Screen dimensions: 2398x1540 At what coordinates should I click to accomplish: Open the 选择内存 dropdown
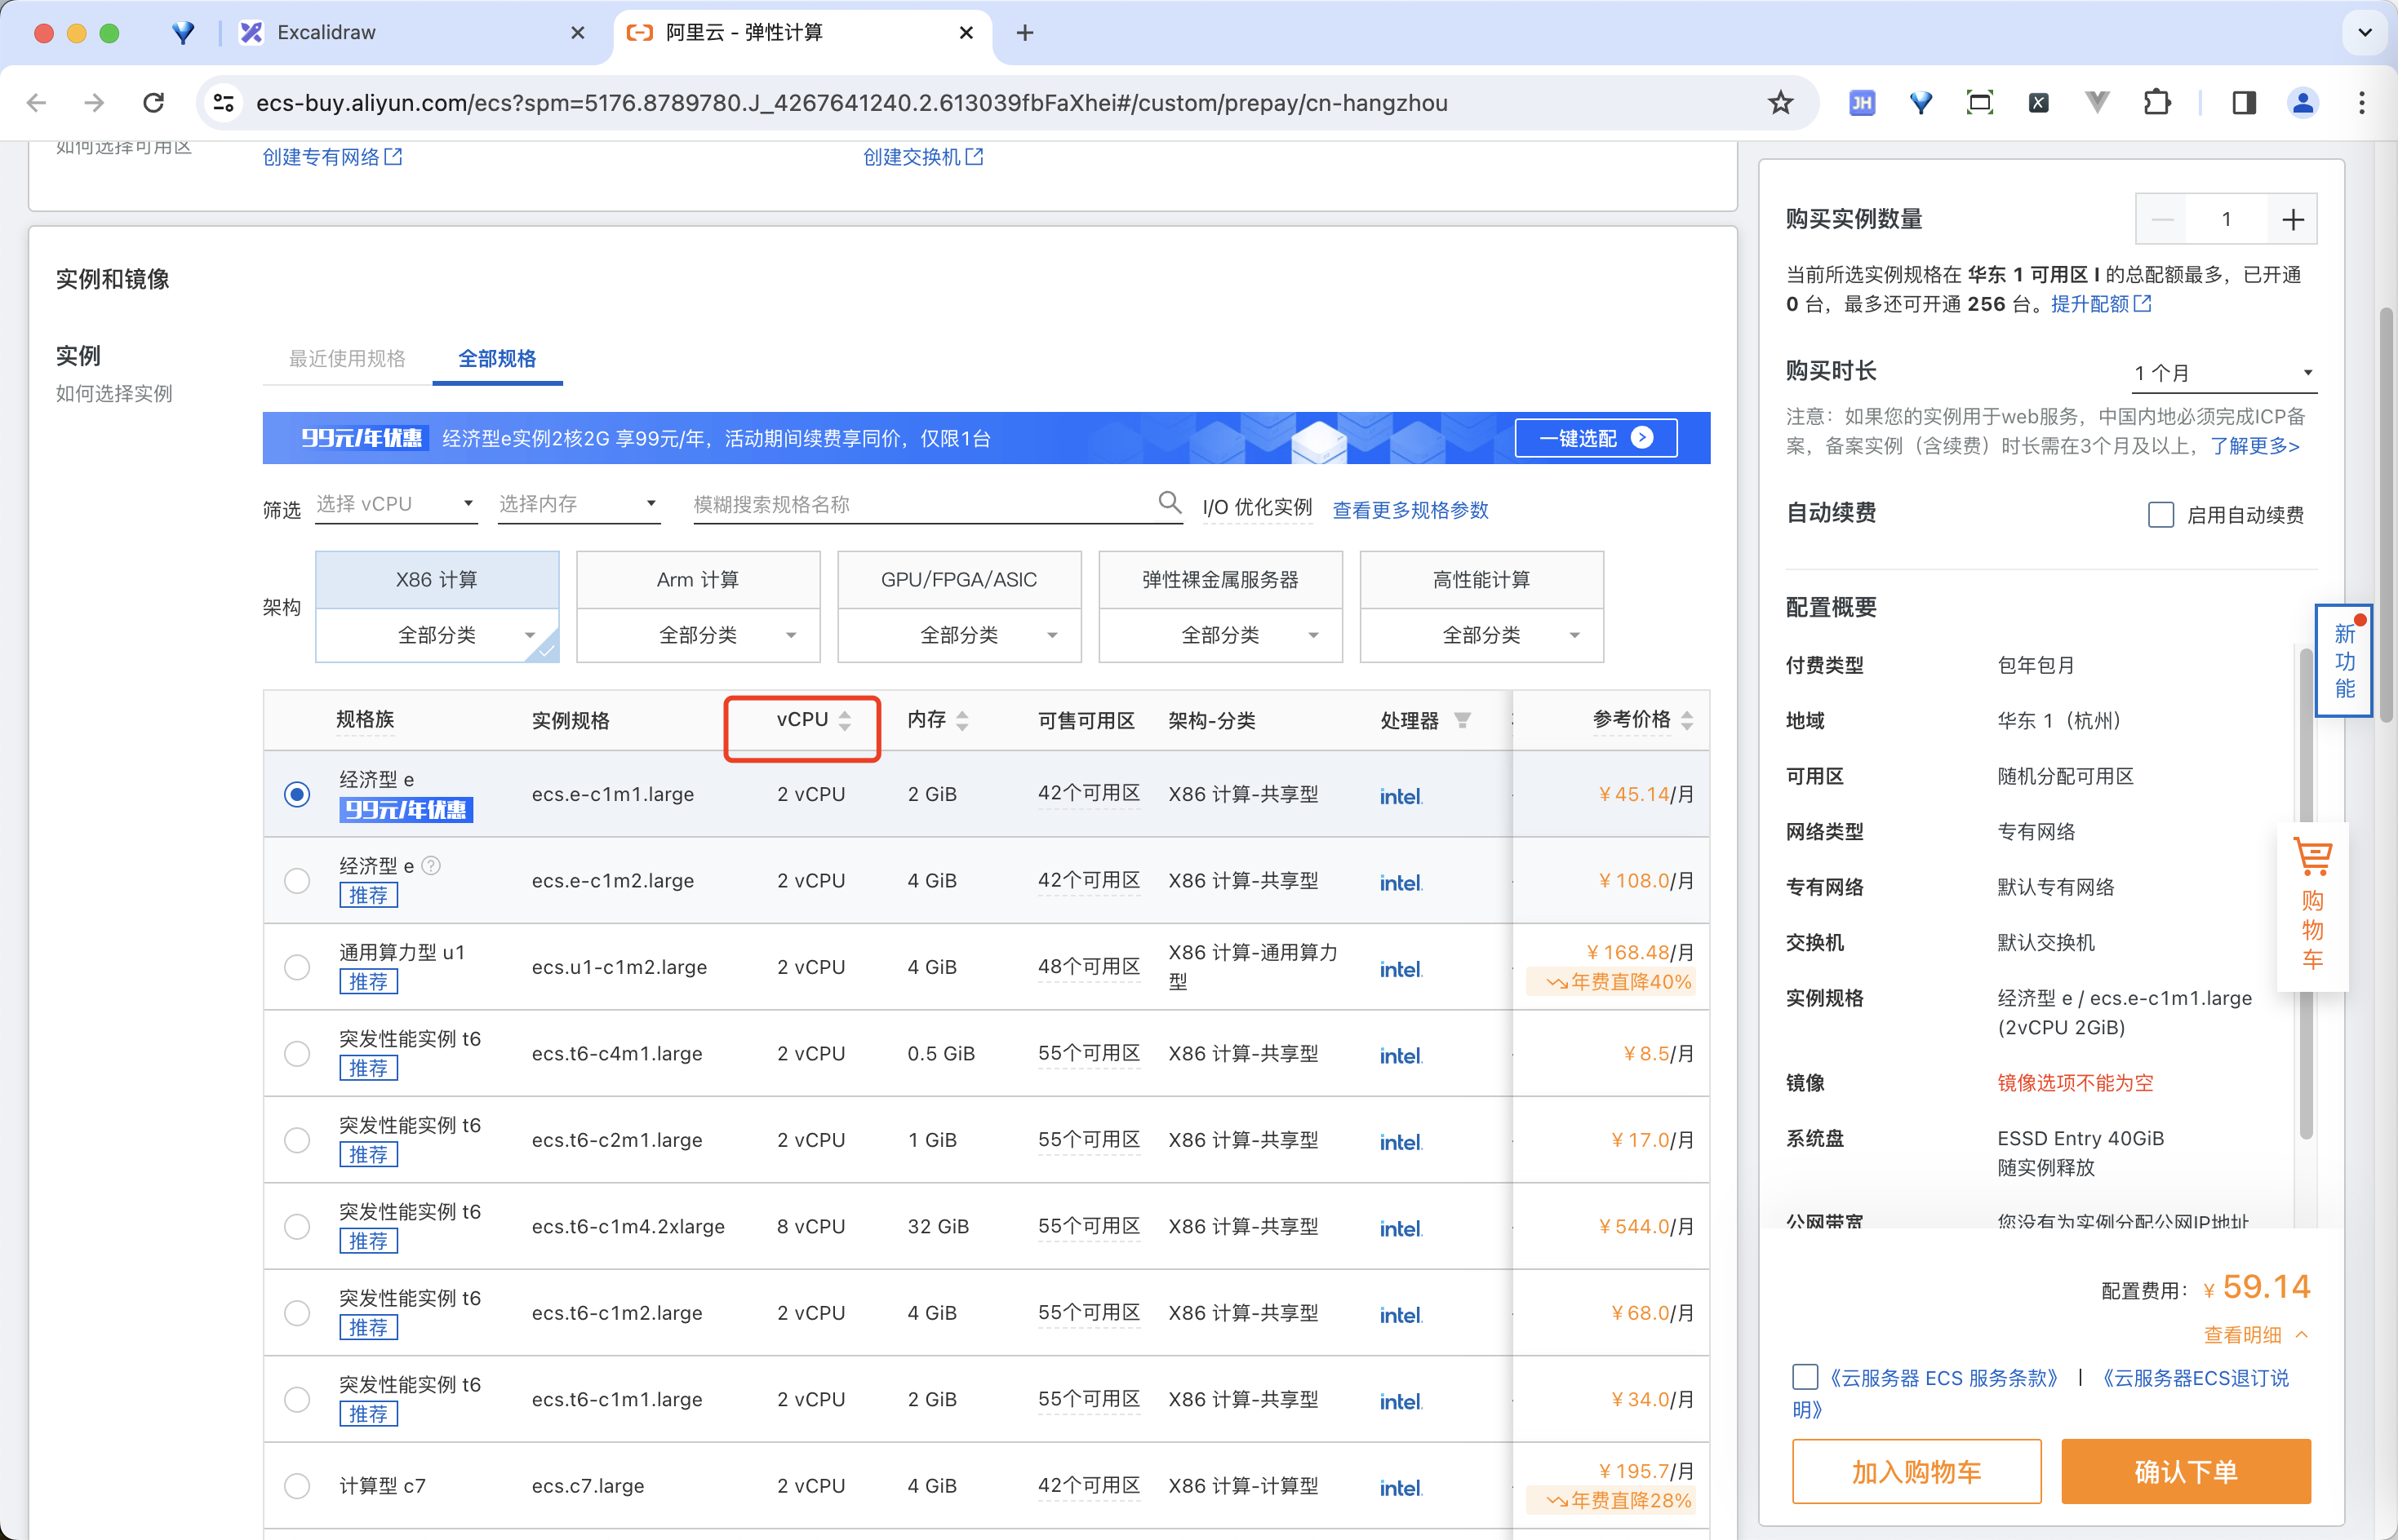pos(578,504)
